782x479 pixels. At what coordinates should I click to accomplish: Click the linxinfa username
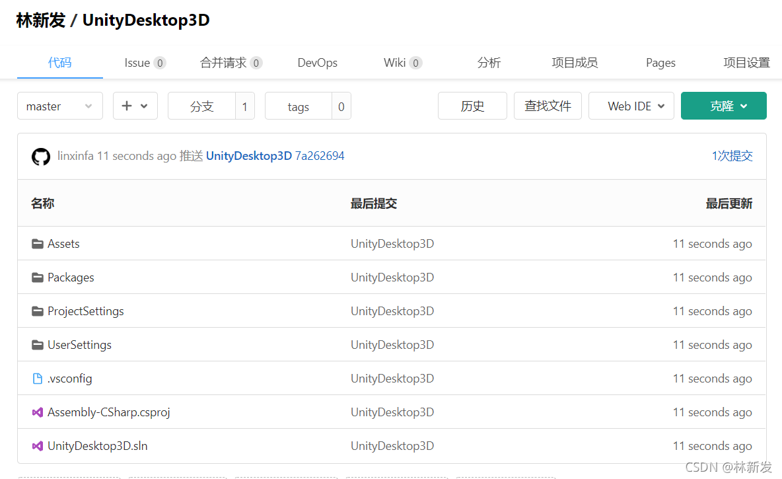click(75, 156)
